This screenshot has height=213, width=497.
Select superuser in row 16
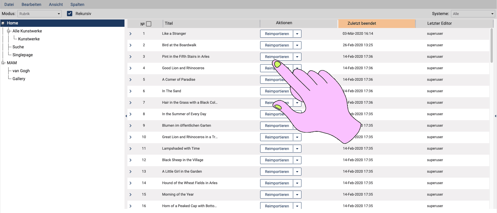click(435, 206)
